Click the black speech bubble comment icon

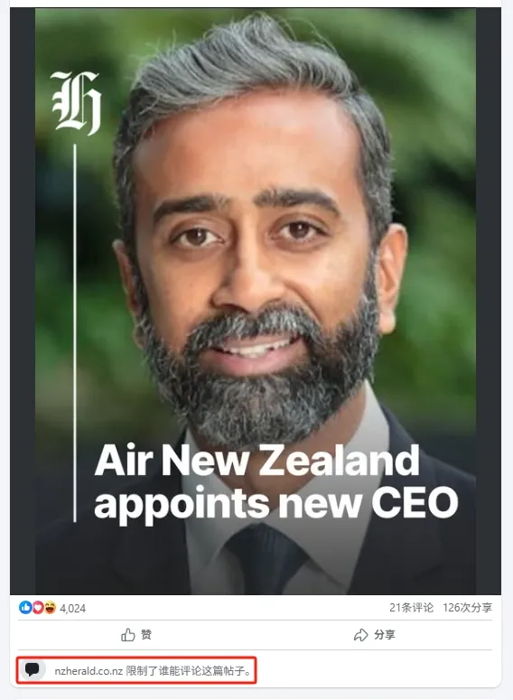tap(32, 669)
